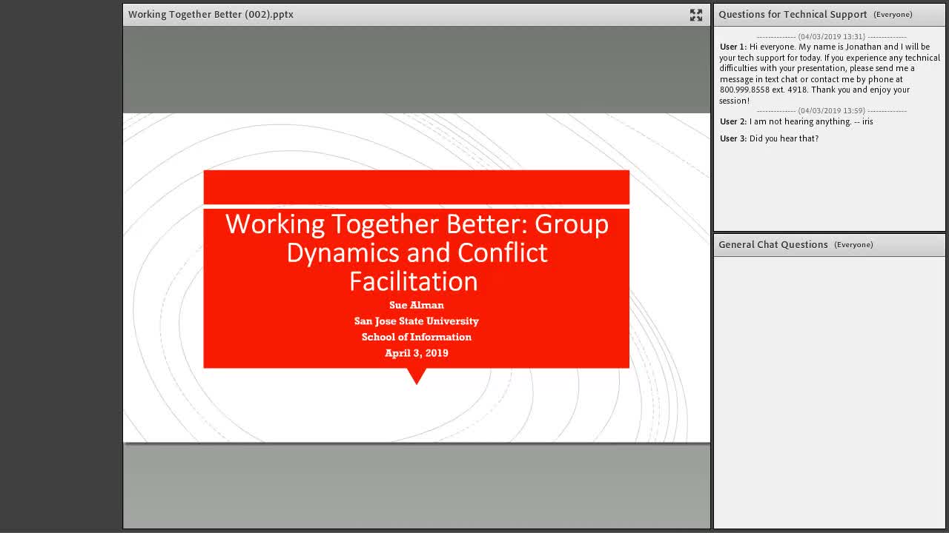Screen dimensions: 949x533
Task: Click the empty General Chat Questions message area
Action: tap(829, 392)
